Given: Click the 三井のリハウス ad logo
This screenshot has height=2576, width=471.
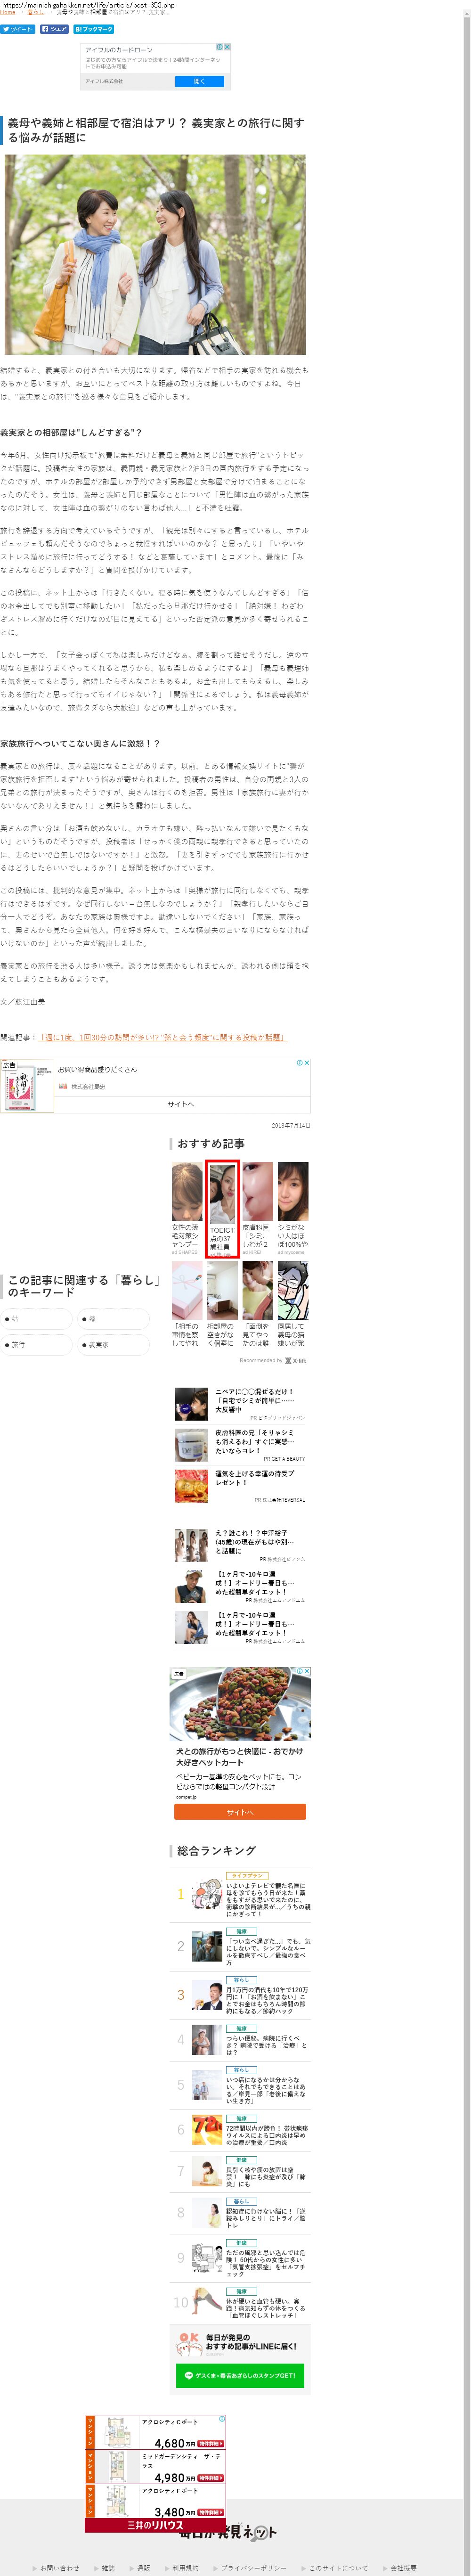Looking at the screenshot, I should point(155,2525).
